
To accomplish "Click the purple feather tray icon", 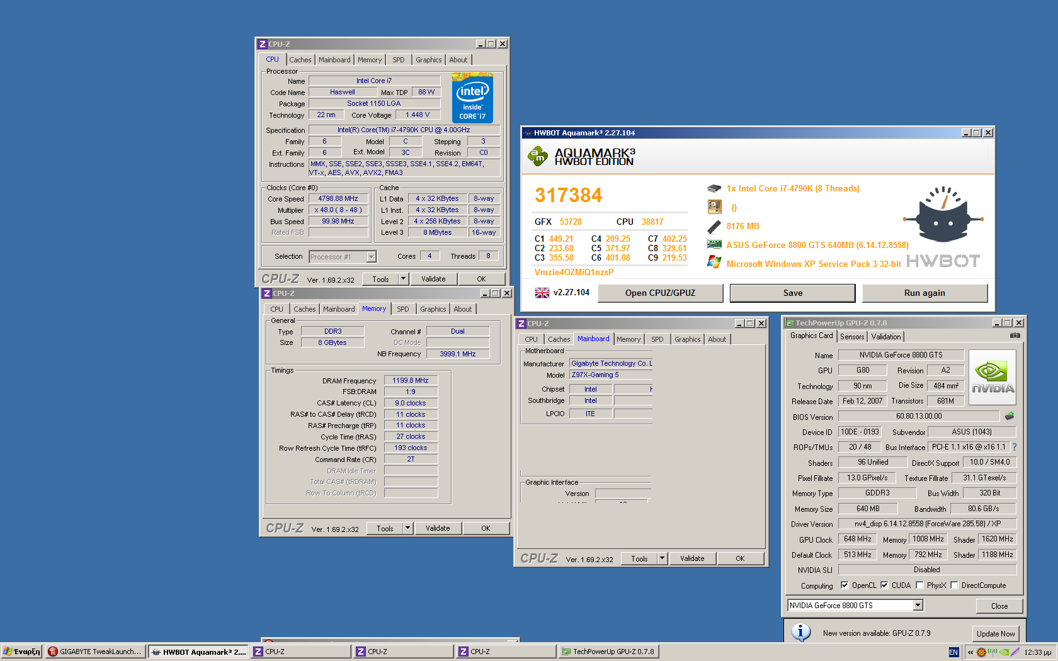I will tap(1015, 652).
